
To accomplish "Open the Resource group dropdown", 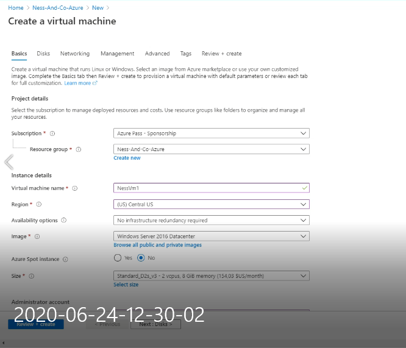I will pos(212,149).
